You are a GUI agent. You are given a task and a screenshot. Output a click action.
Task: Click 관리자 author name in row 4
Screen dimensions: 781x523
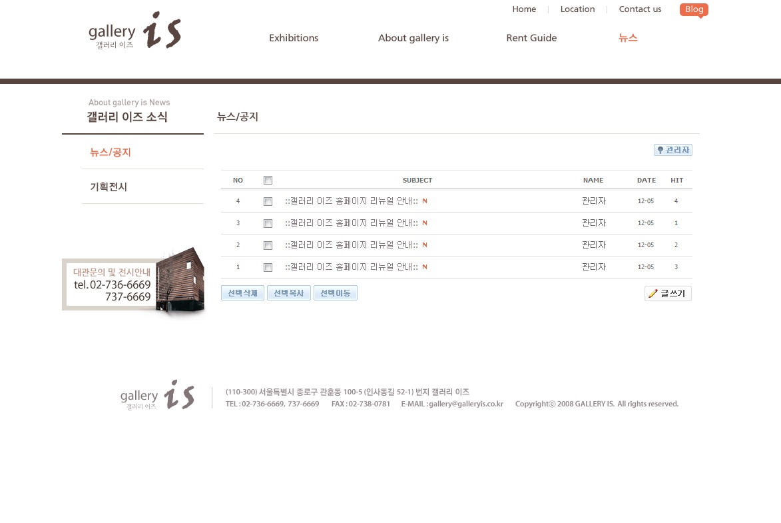click(594, 201)
